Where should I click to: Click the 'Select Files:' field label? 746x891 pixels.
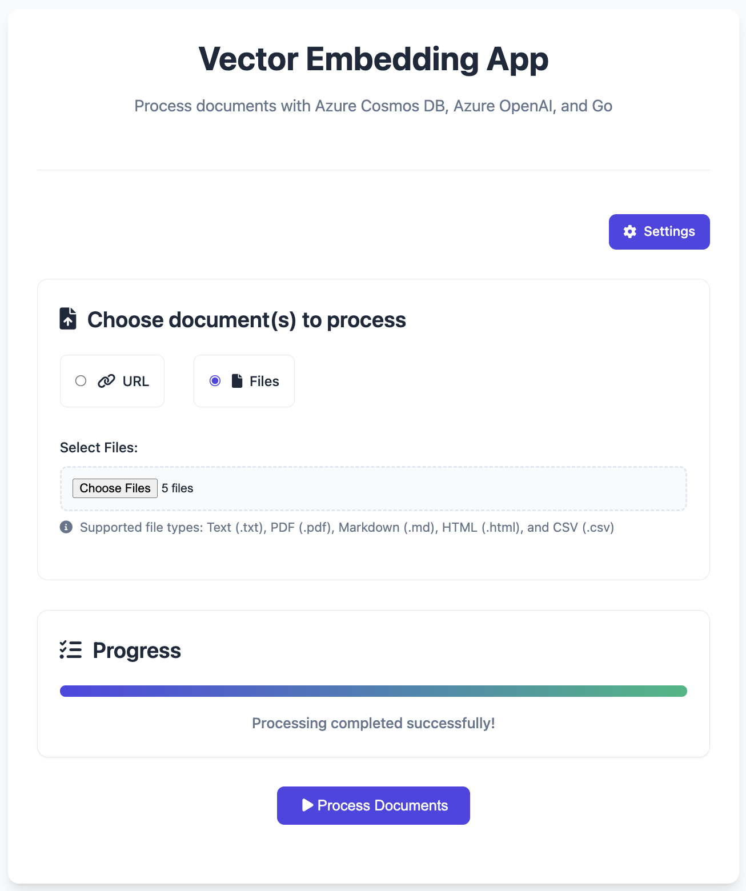(99, 447)
